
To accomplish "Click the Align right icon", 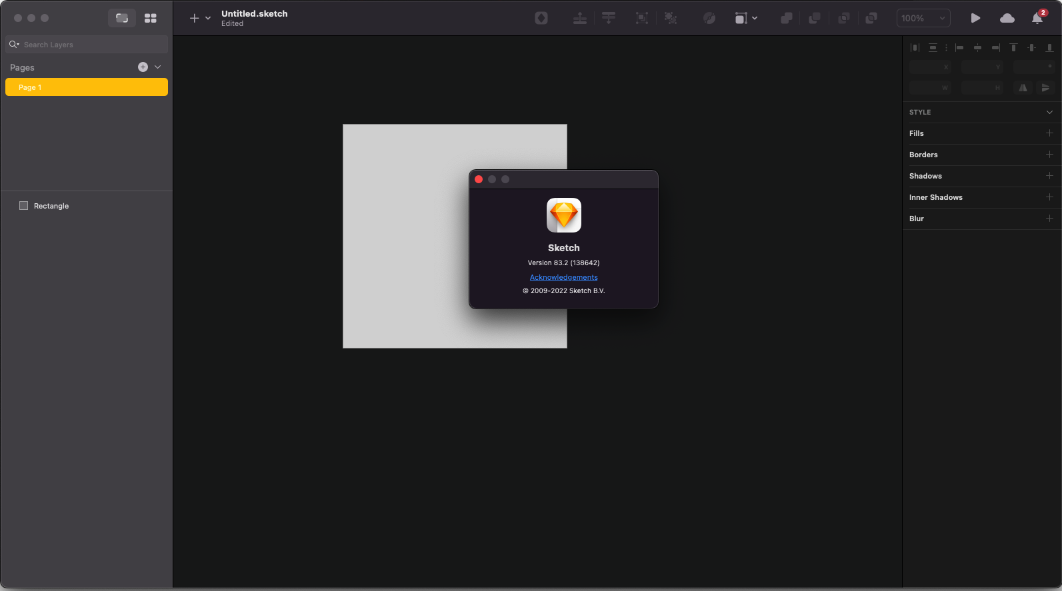I will coord(995,47).
